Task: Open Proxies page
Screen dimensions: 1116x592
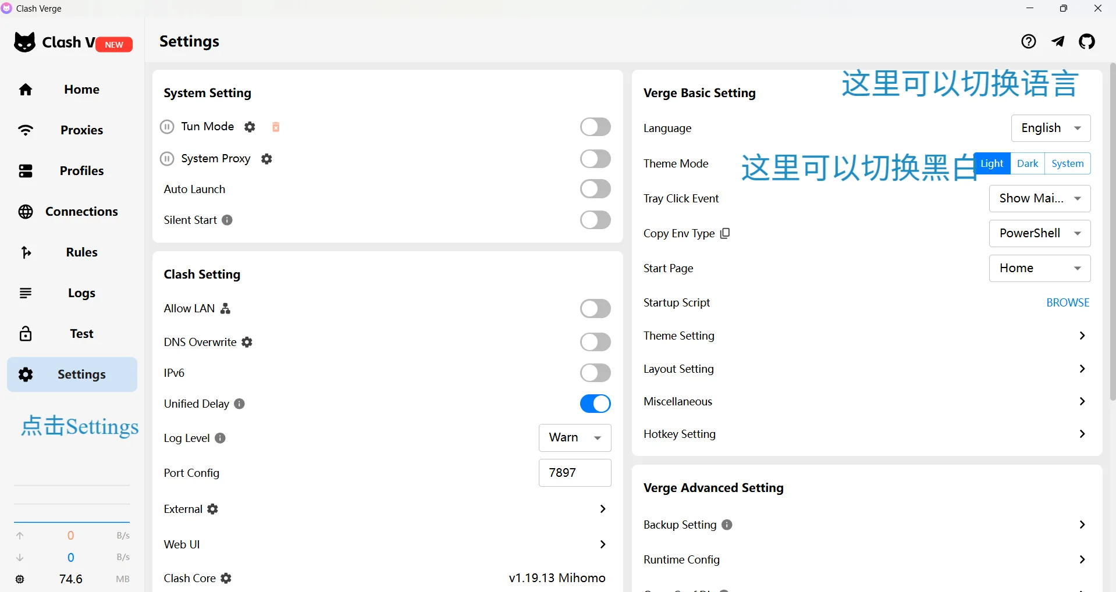Action: tap(72, 130)
